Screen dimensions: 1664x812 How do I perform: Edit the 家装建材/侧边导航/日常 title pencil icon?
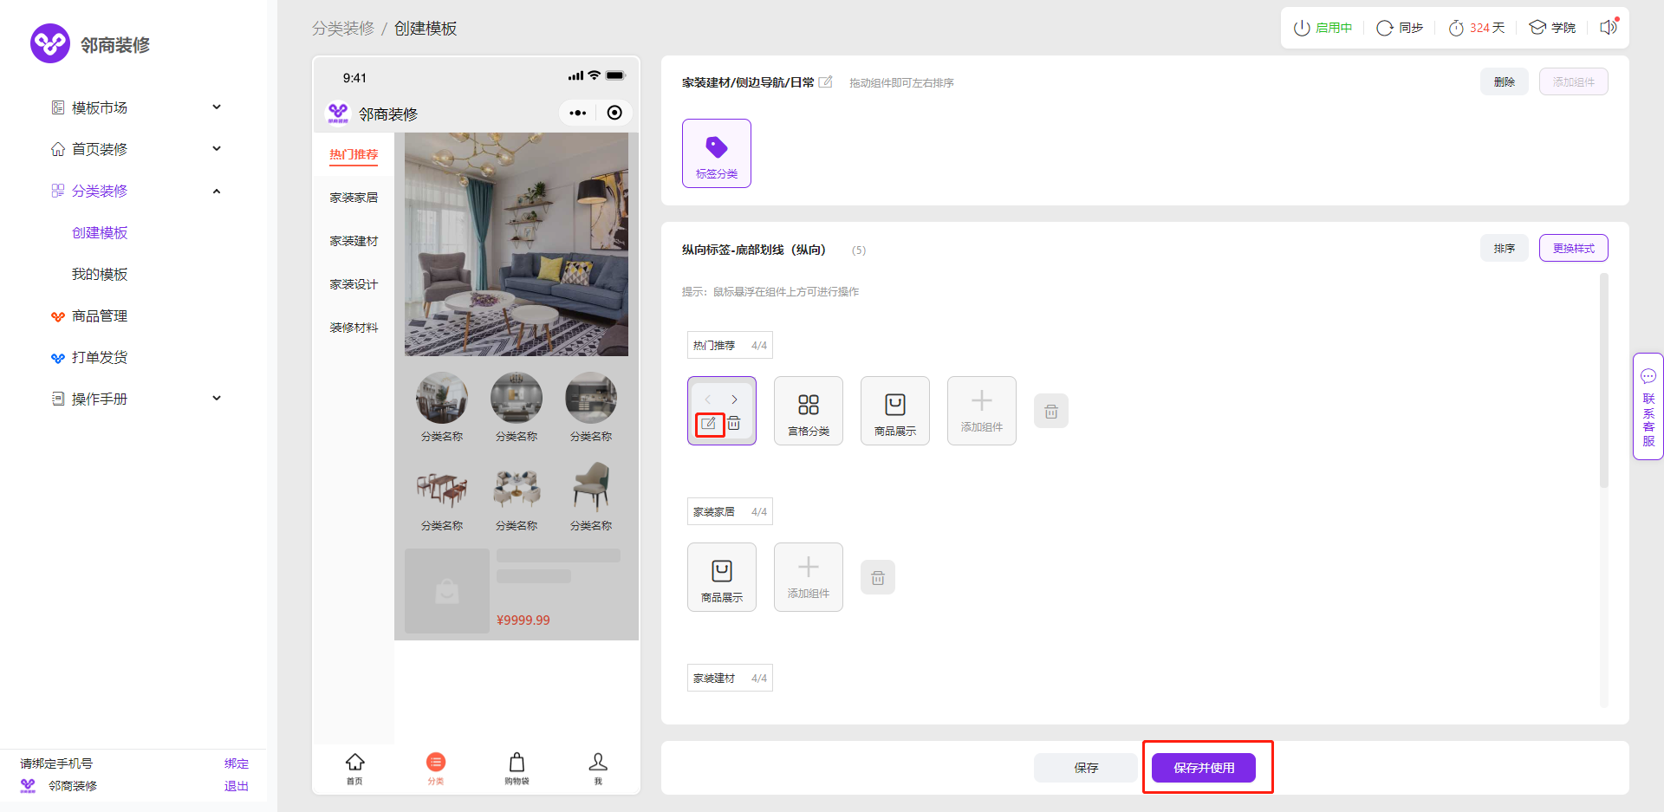pyautogui.click(x=826, y=82)
